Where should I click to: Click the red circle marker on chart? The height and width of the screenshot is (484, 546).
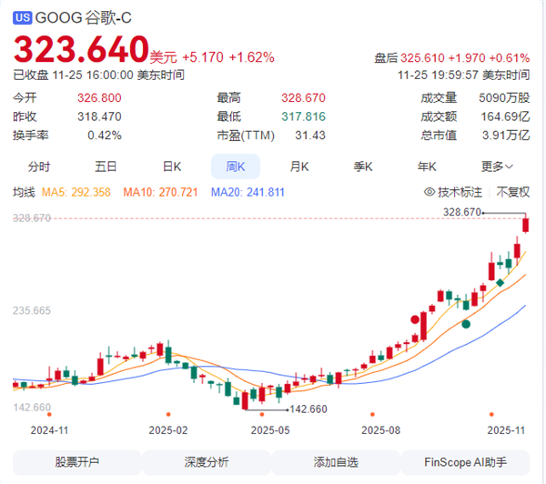click(416, 319)
